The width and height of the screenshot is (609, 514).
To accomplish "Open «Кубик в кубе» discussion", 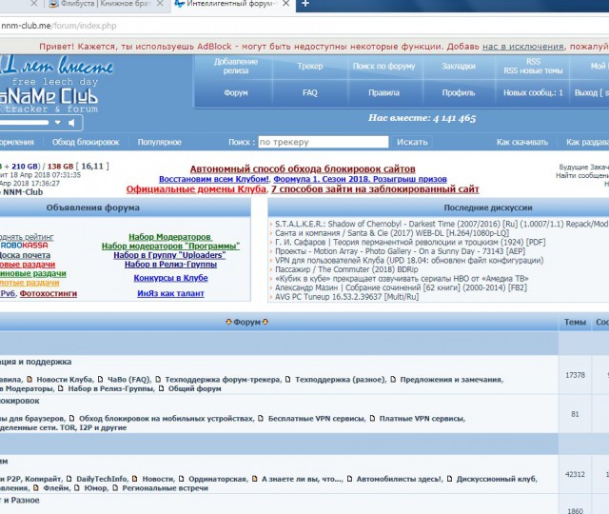I will [402, 279].
